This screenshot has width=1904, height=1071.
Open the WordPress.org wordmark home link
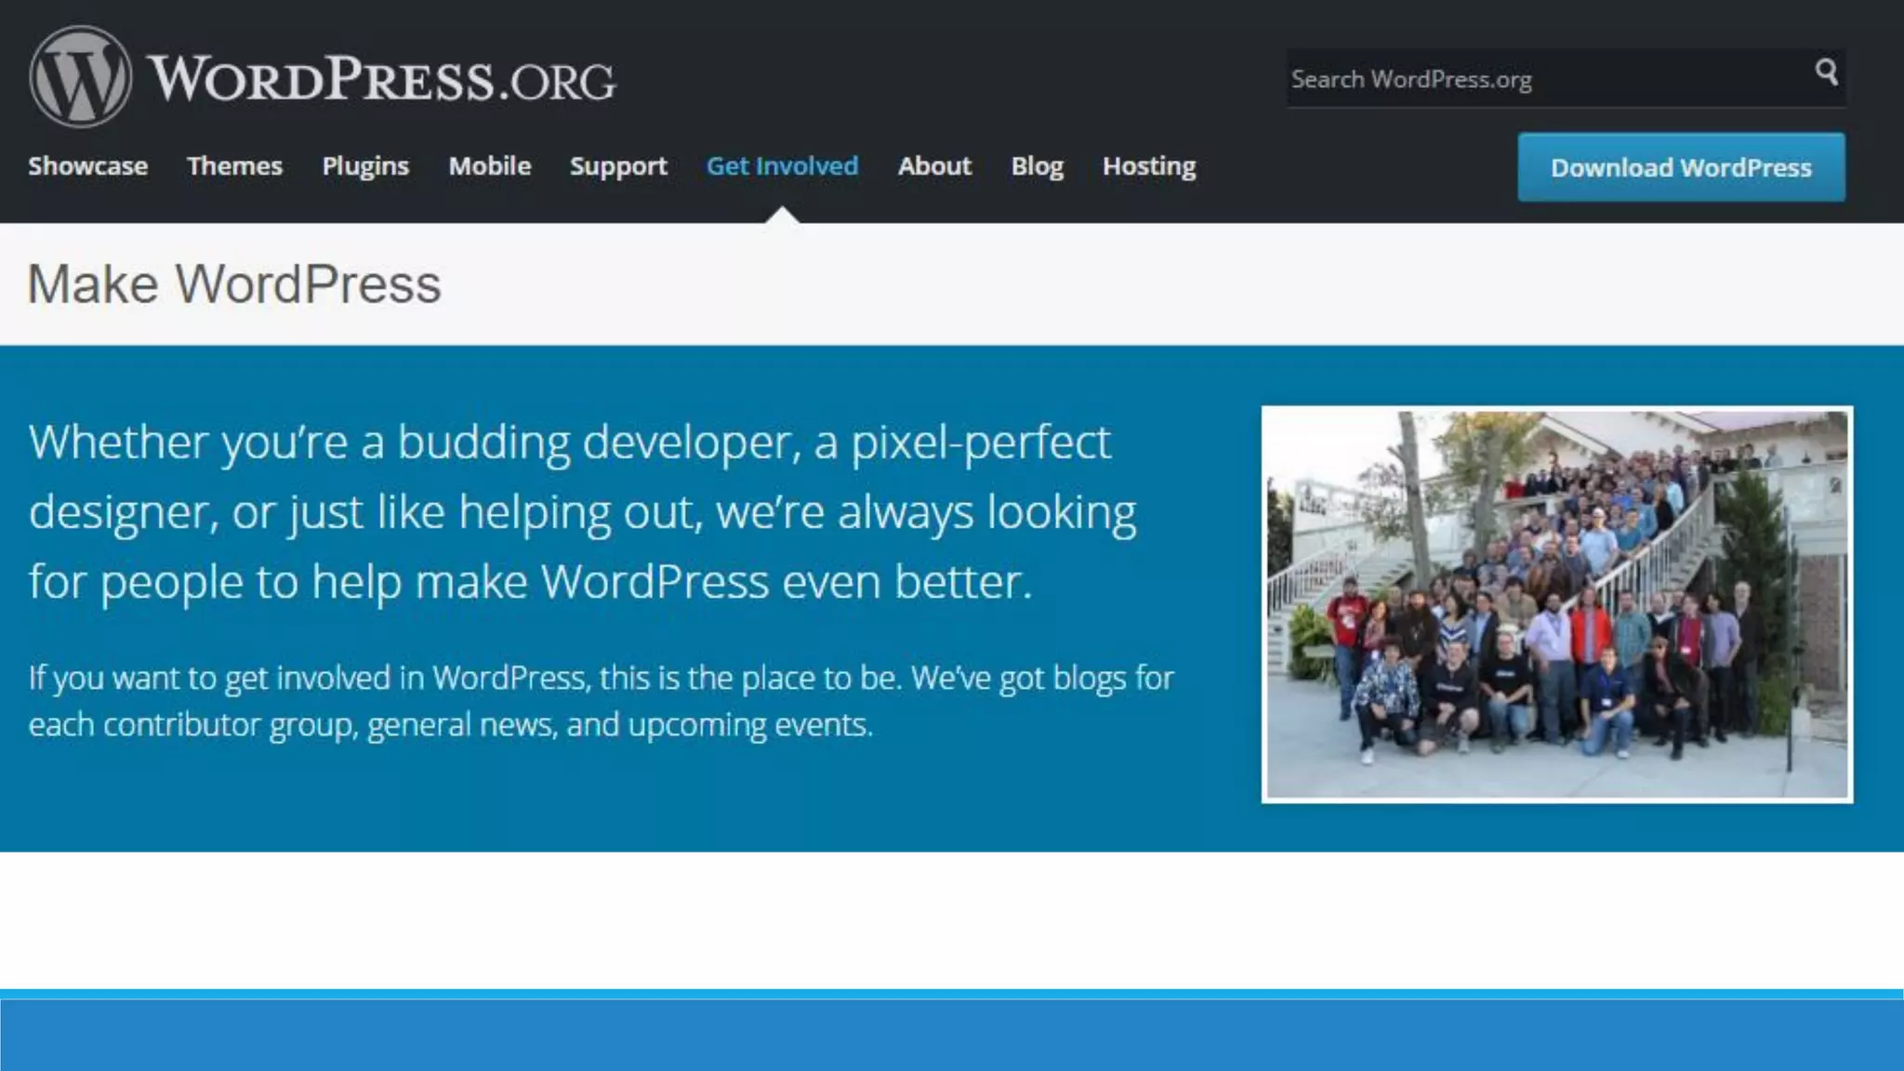tap(381, 78)
